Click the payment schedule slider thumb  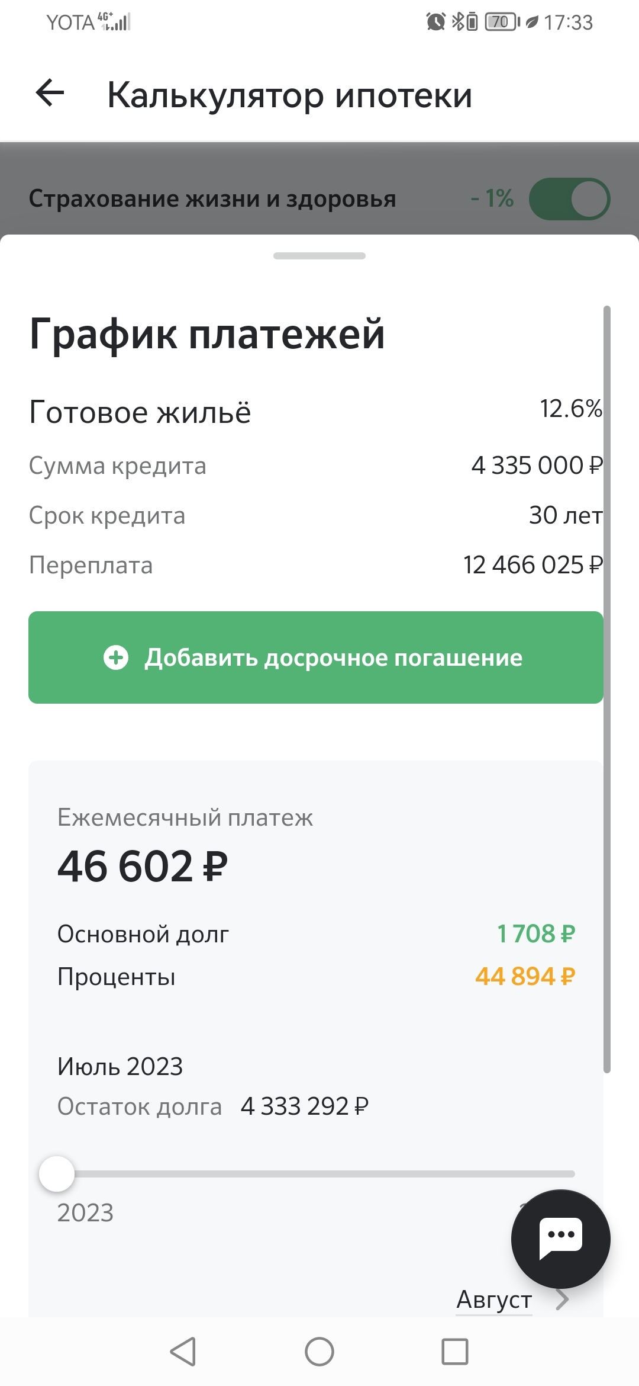point(57,1174)
